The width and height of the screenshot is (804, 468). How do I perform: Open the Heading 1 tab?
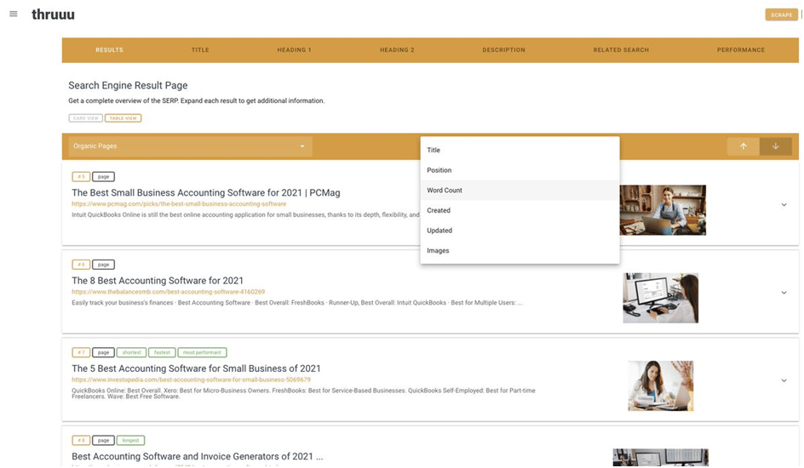(294, 50)
